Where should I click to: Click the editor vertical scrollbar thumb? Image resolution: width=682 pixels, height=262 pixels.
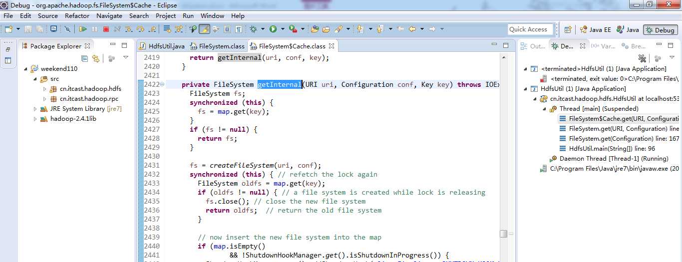pos(504,234)
